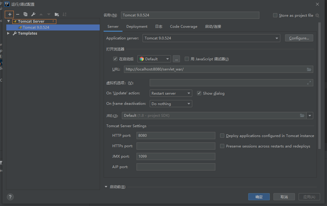
Task: Open the Application server dropdown
Action: pos(211,38)
